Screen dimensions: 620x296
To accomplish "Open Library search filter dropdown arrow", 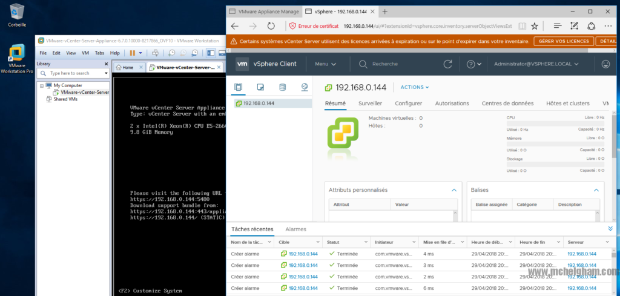I will tap(106, 73).
